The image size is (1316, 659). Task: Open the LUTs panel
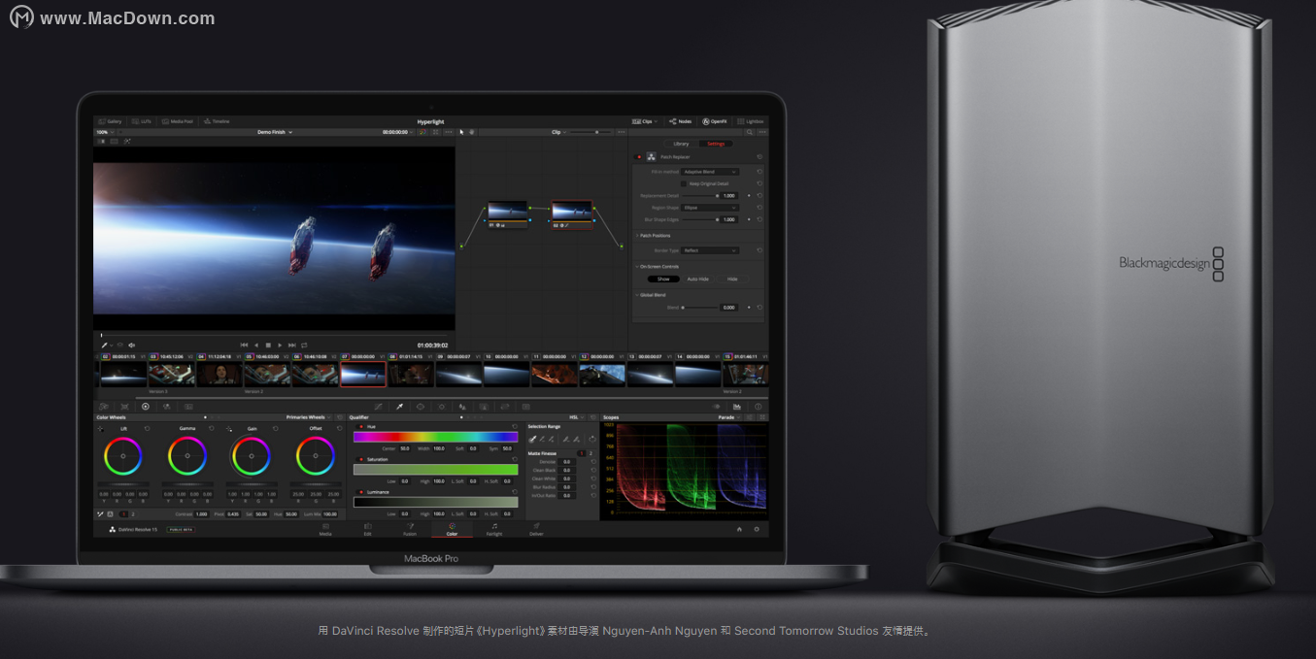tap(141, 121)
